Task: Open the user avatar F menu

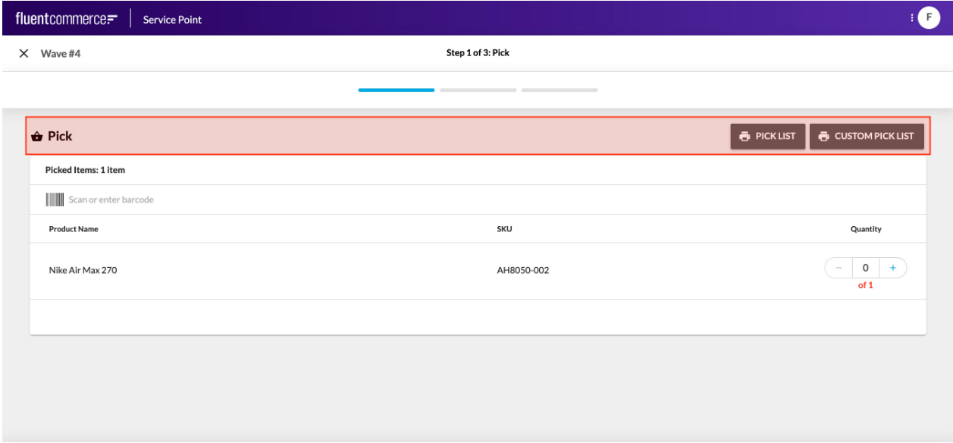Action: (929, 17)
